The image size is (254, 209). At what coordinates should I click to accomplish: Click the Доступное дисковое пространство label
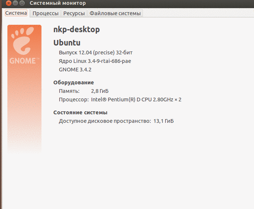click(x=105, y=121)
